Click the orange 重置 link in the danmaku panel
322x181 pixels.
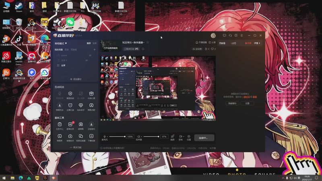pyautogui.click(x=255, y=97)
